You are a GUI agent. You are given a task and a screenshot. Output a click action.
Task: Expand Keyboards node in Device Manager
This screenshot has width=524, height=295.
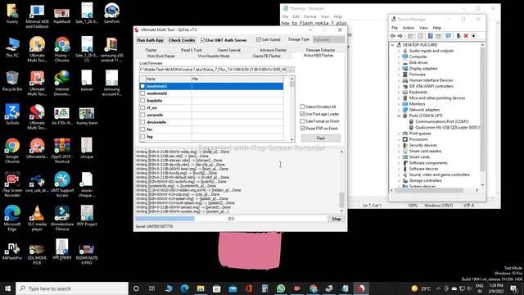(x=399, y=92)
